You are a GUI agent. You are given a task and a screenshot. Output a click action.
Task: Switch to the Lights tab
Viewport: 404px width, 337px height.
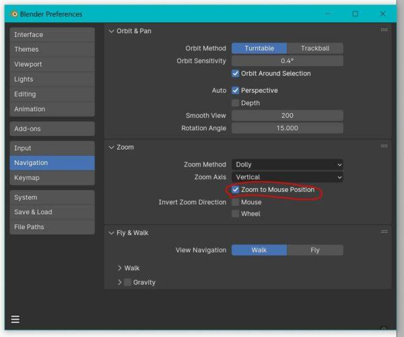point(53,80)
